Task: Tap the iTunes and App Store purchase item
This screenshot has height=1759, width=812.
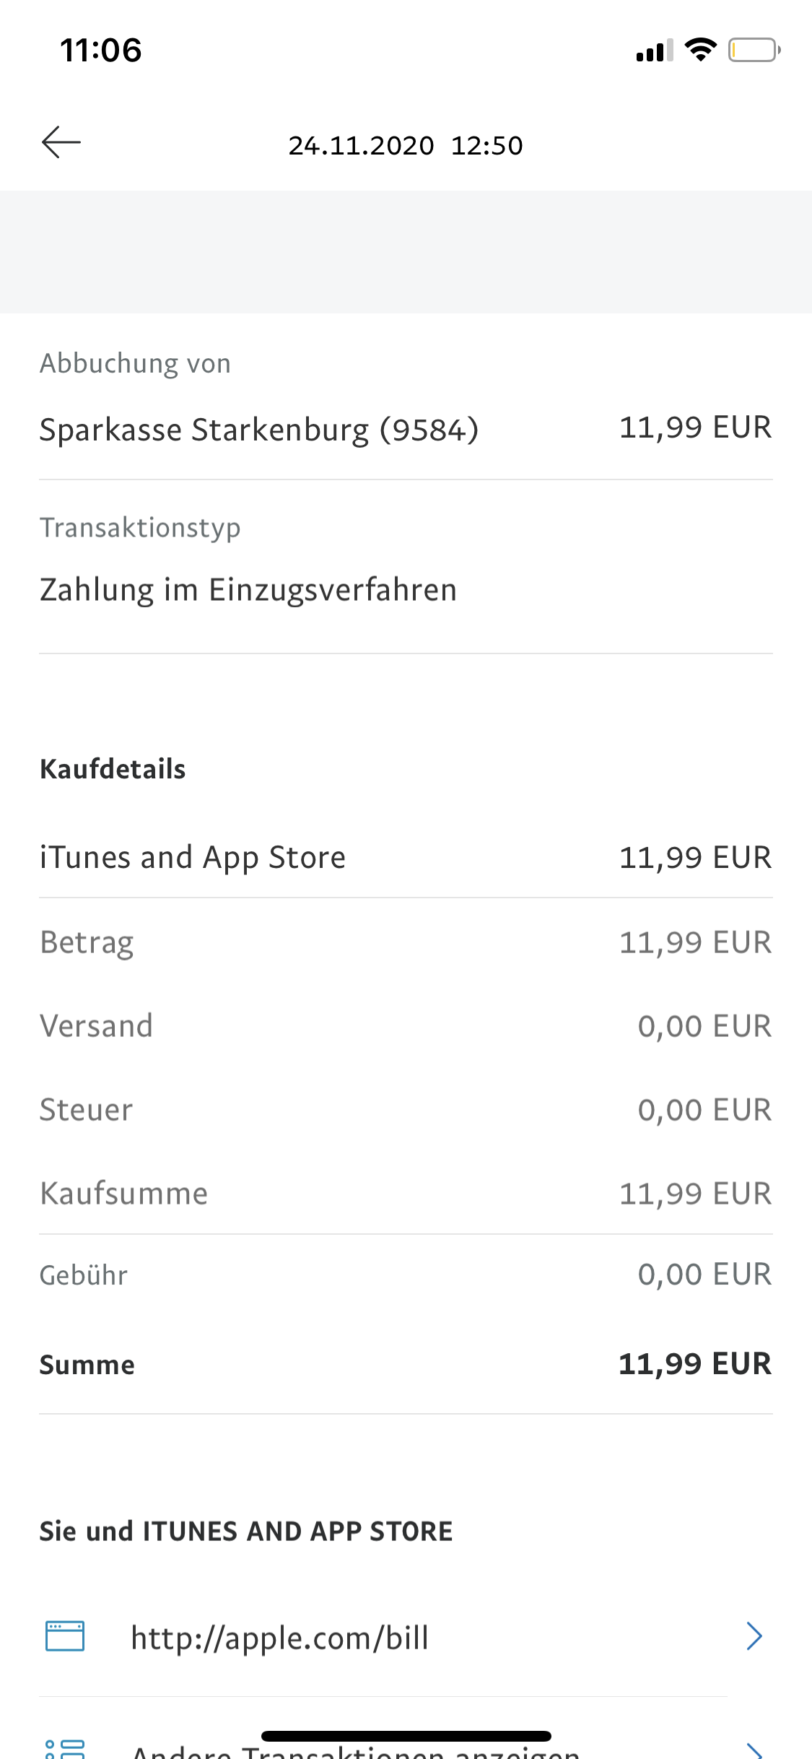Action: 193,858
